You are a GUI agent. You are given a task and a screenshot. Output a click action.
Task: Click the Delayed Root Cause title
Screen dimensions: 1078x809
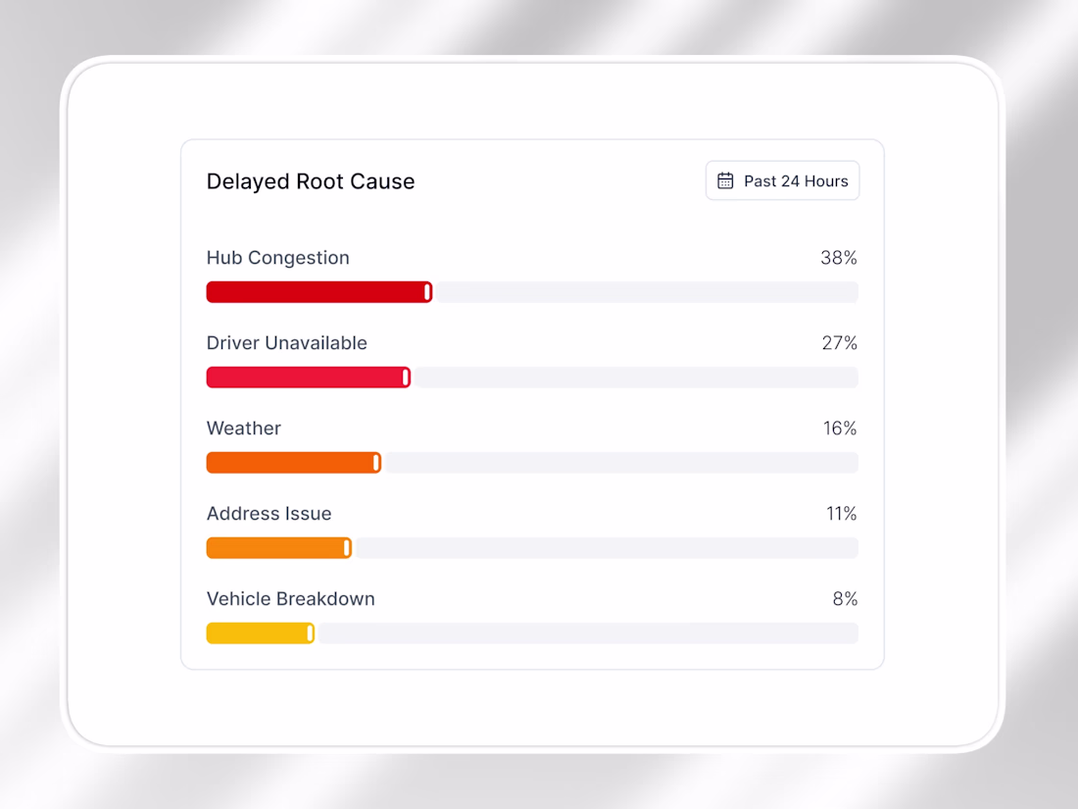(311, 181)
